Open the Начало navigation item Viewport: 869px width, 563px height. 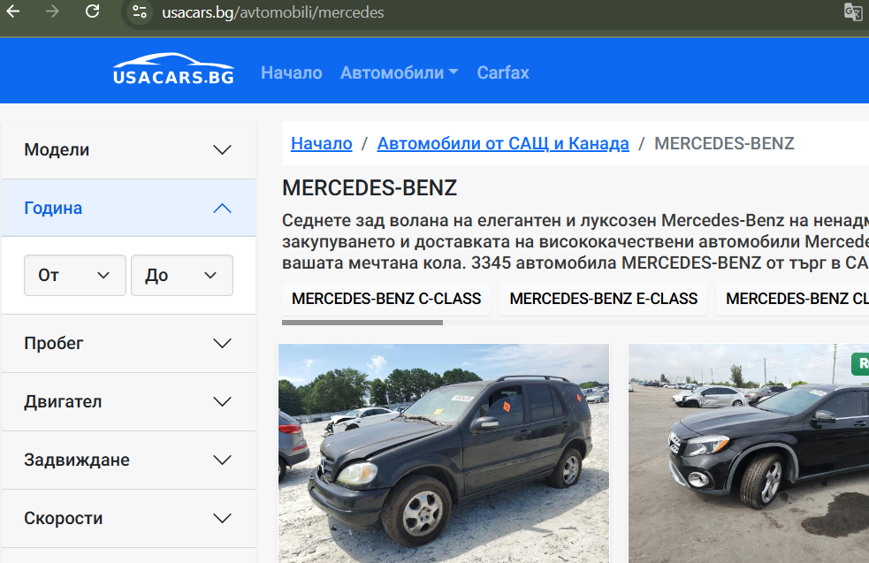pyautogui.click(x=292, y=72)
